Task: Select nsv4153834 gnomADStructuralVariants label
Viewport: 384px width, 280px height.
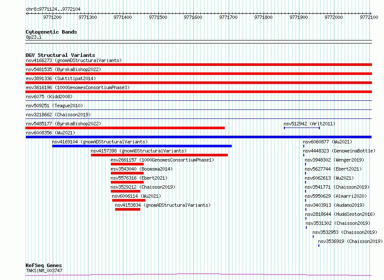Action: (163, 205)
